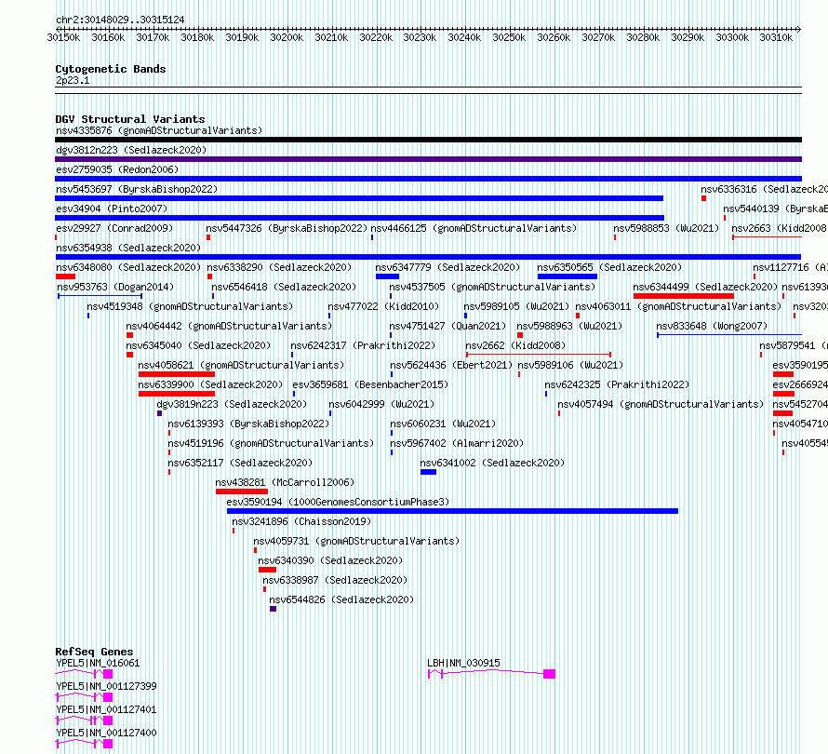Click nsv6242317 (Prakrithi2022) label
Image resolution: width=828 pixels, height=754 pixels.
point(363,345)
